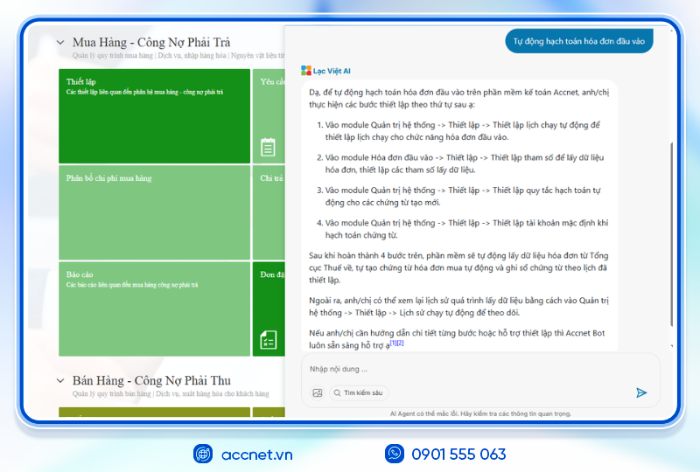Select the user message bubble Tự động hạch toán hóa đơn đầu vào
The image size is (700, 472).
tap(579, 41)
